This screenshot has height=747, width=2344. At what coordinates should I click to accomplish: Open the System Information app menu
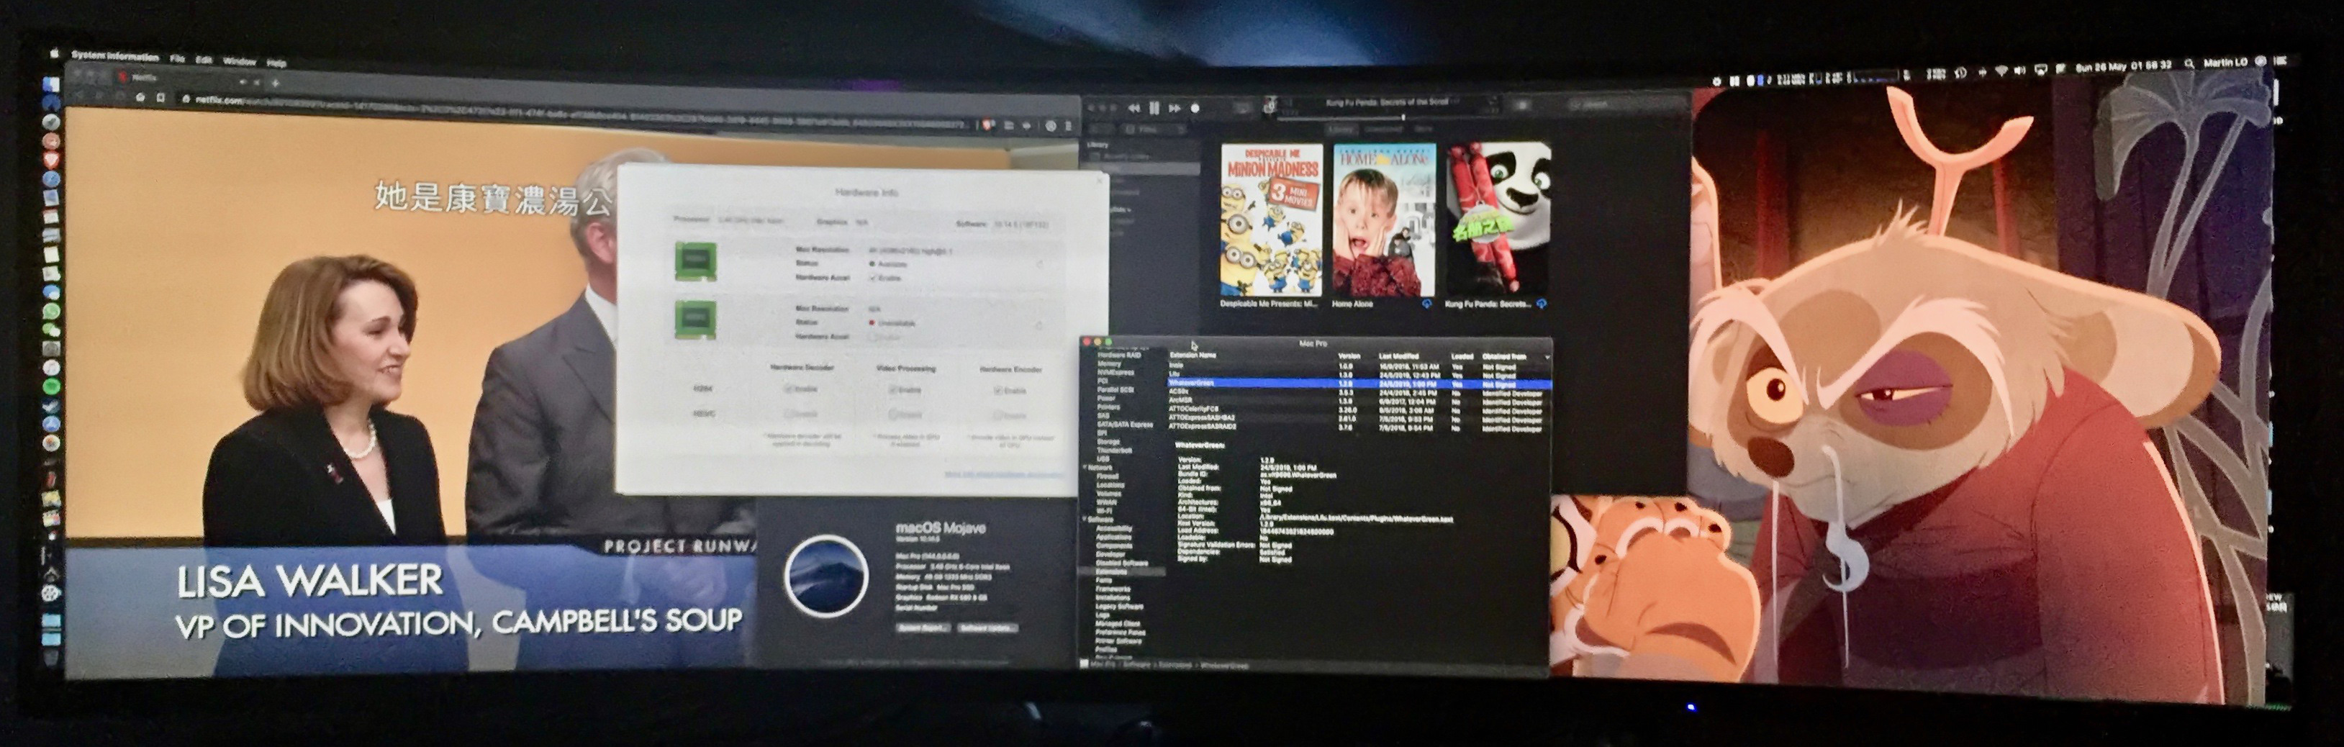click(x=116, y=56)
